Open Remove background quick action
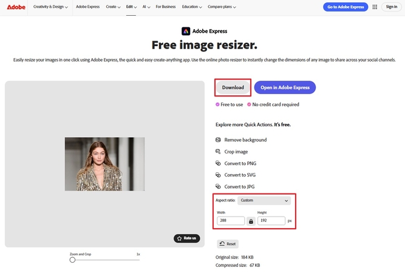405x273 pixels. [x=245, y=140]
